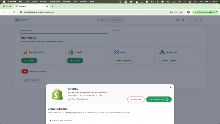
Task: Switch account via test1 dropdown
Action: 198,20
